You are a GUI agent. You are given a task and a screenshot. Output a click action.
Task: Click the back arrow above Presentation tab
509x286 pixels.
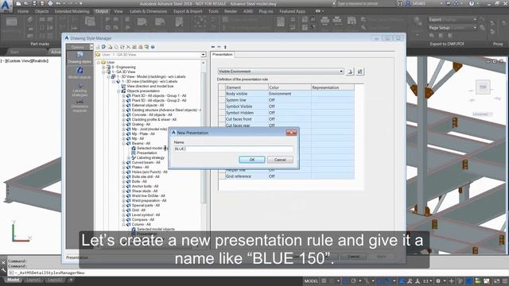tap(213, 47)
